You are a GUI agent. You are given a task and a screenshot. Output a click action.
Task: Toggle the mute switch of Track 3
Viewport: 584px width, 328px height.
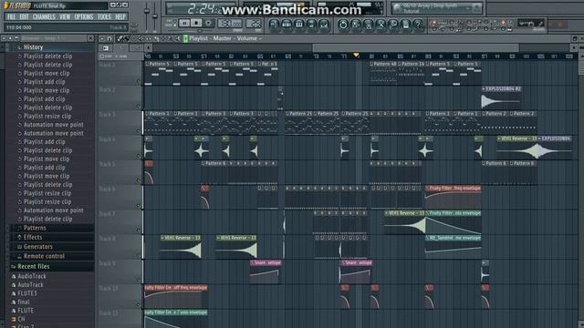pyautogui.click(x=138, y=131)
